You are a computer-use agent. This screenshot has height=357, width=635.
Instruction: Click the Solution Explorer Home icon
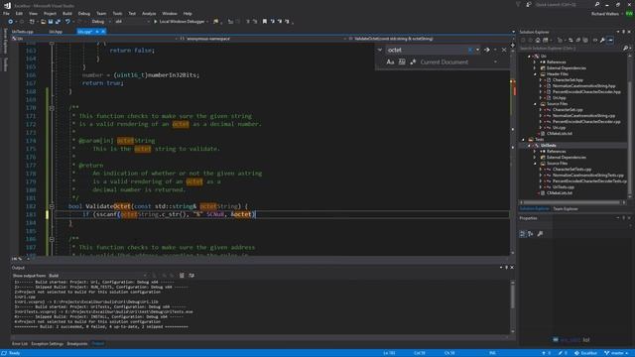pos(538,40)
